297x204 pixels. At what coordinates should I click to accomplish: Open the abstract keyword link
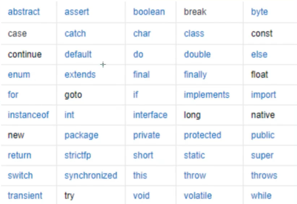tap(24, 12)
